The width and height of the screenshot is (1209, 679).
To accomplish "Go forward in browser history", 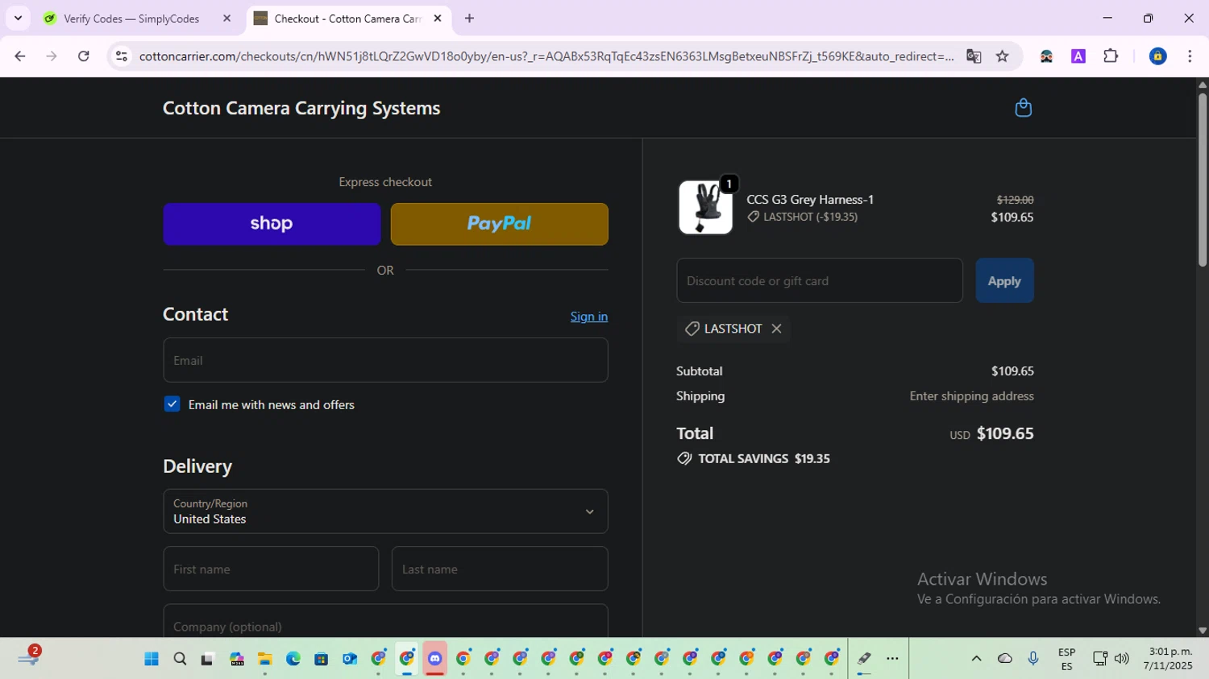I will click(52, 56).
